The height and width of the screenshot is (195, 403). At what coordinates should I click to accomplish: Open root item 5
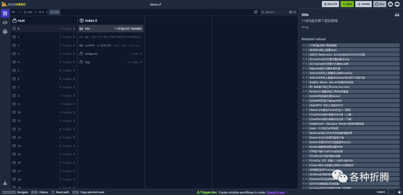(44, 70)
